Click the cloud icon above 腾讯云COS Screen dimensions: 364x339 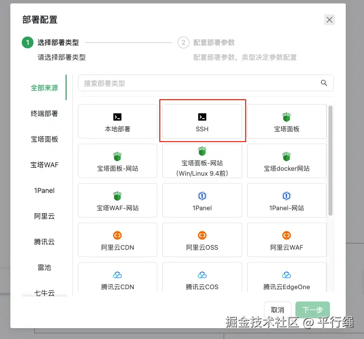tap(202, 275)
